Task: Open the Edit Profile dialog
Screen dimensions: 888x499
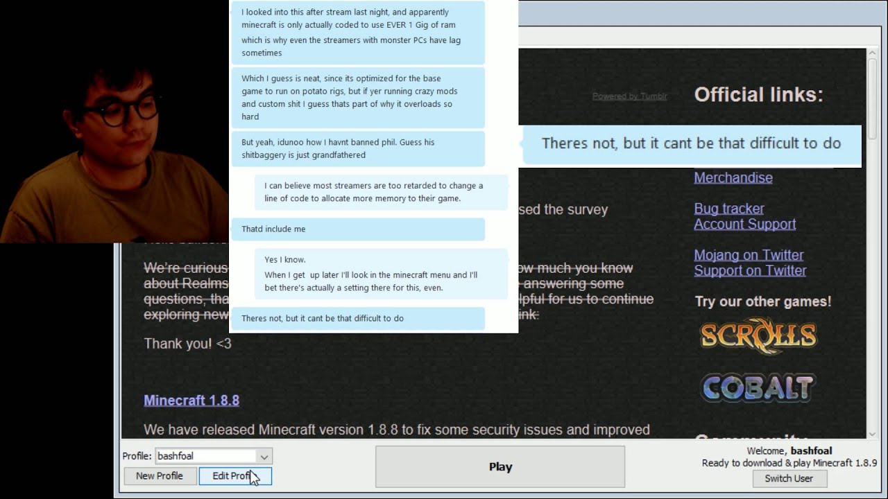Action: click(235, 475)
